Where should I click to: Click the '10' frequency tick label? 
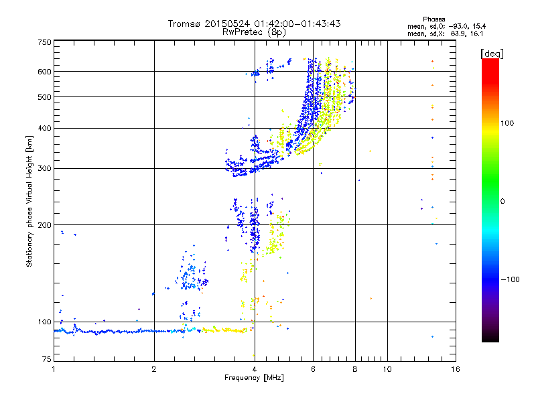[x=387, y=369]
